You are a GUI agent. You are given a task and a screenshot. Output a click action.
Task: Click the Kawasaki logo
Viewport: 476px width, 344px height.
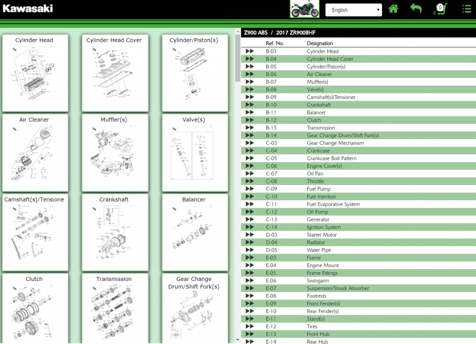[27, 8]
